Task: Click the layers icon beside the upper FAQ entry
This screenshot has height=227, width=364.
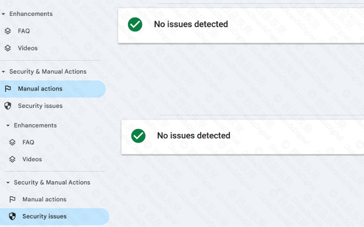Action: (8, 31)
